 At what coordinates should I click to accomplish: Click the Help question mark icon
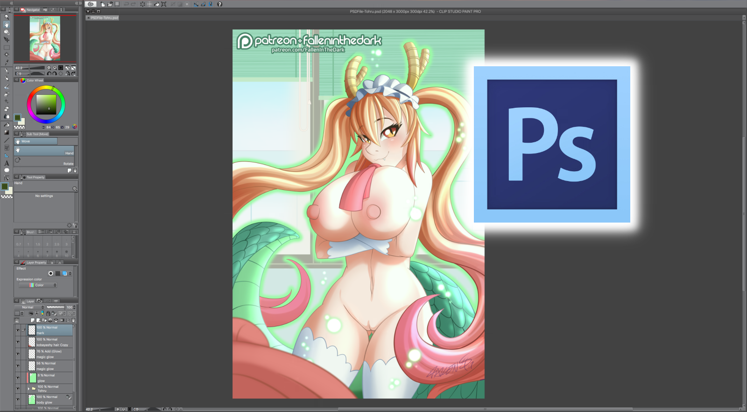point(219,4)
